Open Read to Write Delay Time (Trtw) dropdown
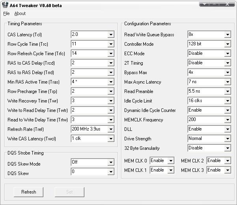The image size is (237, 205). [x=93, y=119]
